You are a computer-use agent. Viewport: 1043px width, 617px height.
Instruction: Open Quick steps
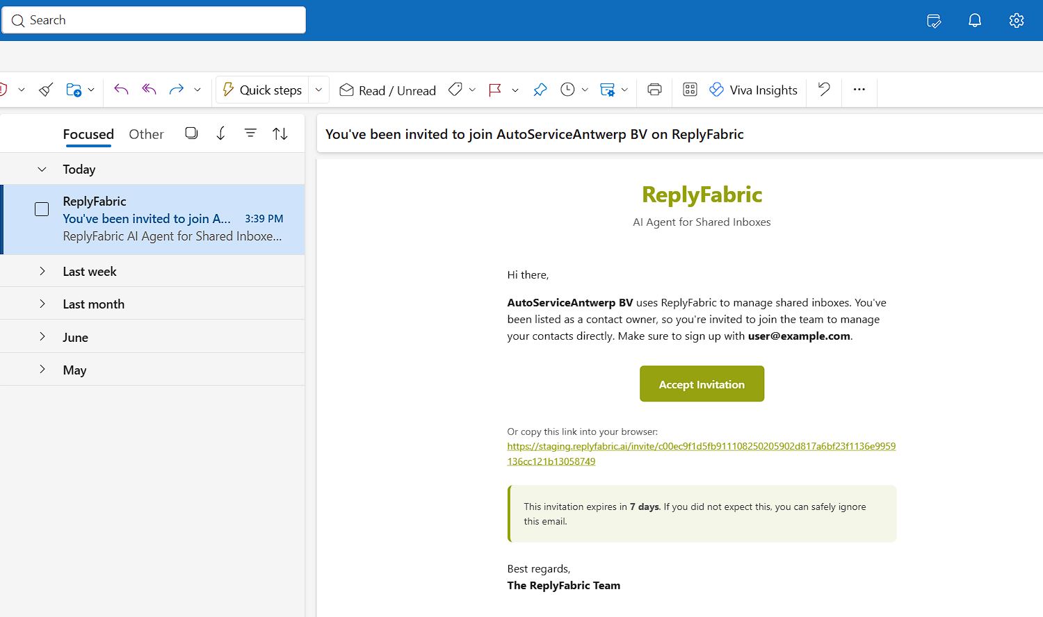point(262,90)
